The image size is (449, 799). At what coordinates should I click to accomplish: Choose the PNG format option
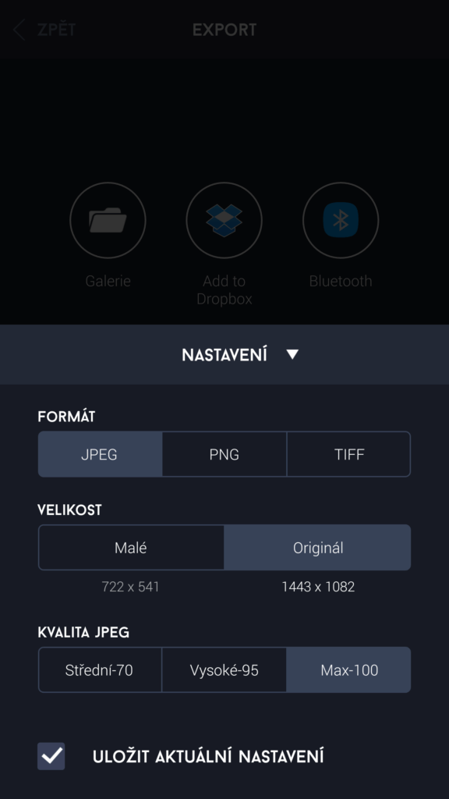click(x=224, y=454)
